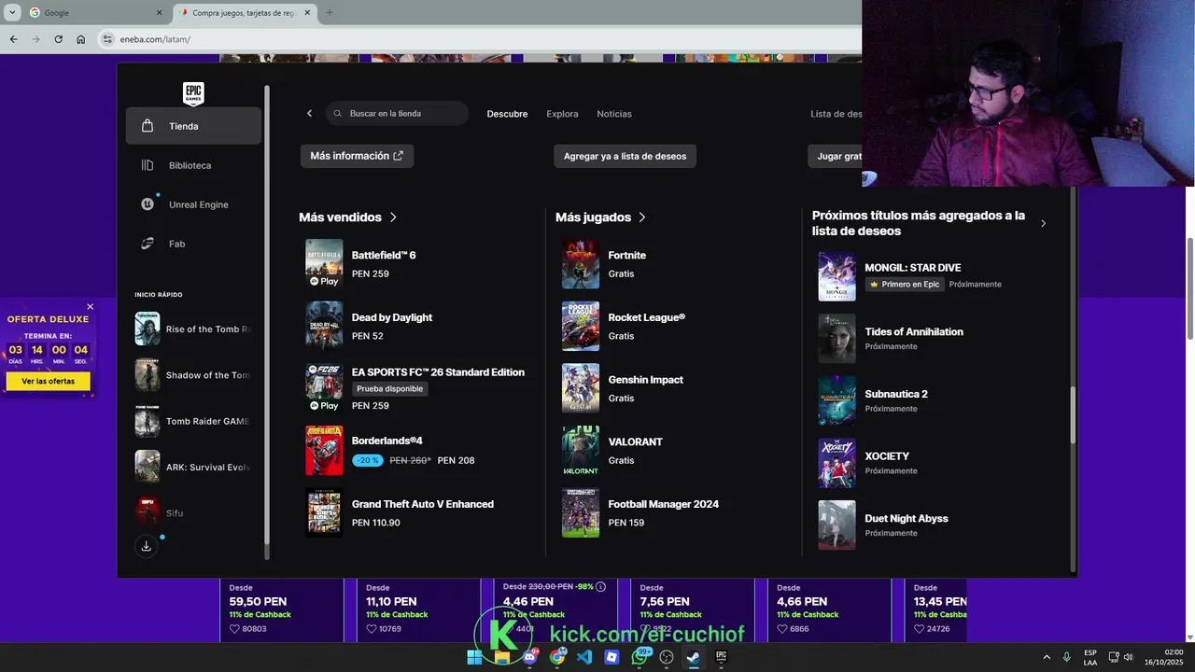Open the Genshin Impact cover icon
This screenshot has height=672, width=1195.
[x=581, y=388]
